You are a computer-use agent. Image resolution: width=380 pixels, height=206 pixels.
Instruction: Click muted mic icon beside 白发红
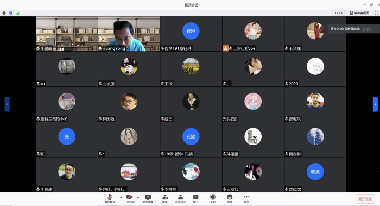[x=224, y=189]
